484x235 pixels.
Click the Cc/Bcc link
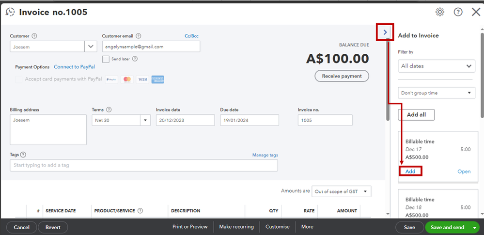click(x=191, y=36)
